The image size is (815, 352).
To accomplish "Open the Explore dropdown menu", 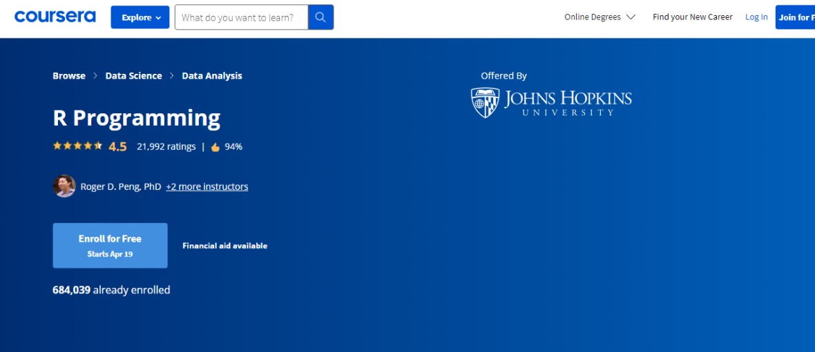I will click(140, 17).
